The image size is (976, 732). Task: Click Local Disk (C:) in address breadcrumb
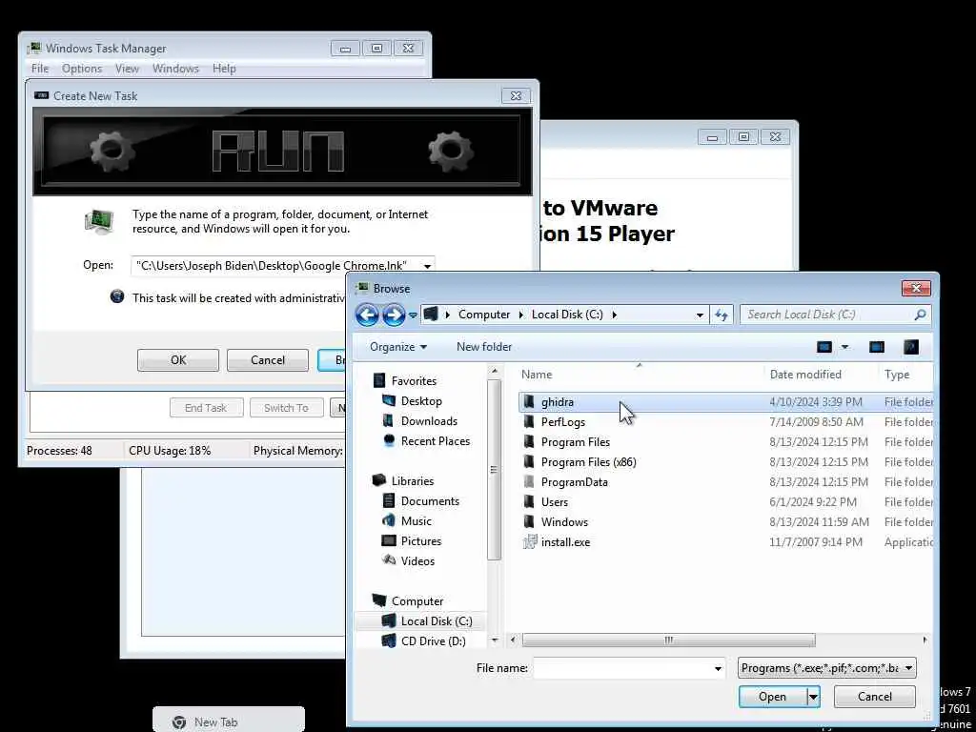[x=567, y=315]
